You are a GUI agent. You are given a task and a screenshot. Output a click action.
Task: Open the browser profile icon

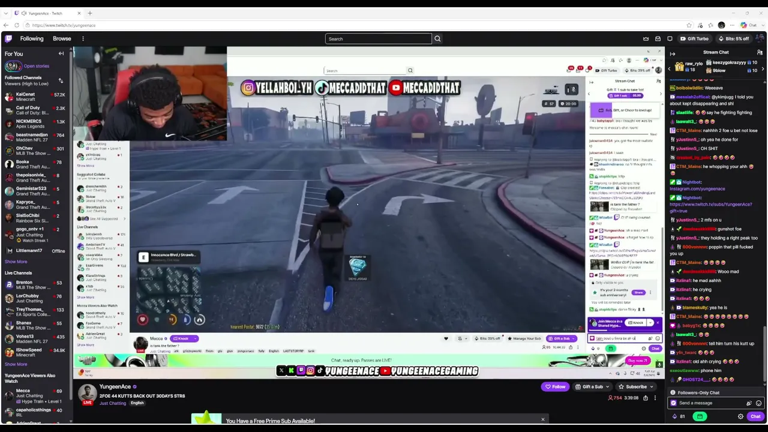click(721, 25)
